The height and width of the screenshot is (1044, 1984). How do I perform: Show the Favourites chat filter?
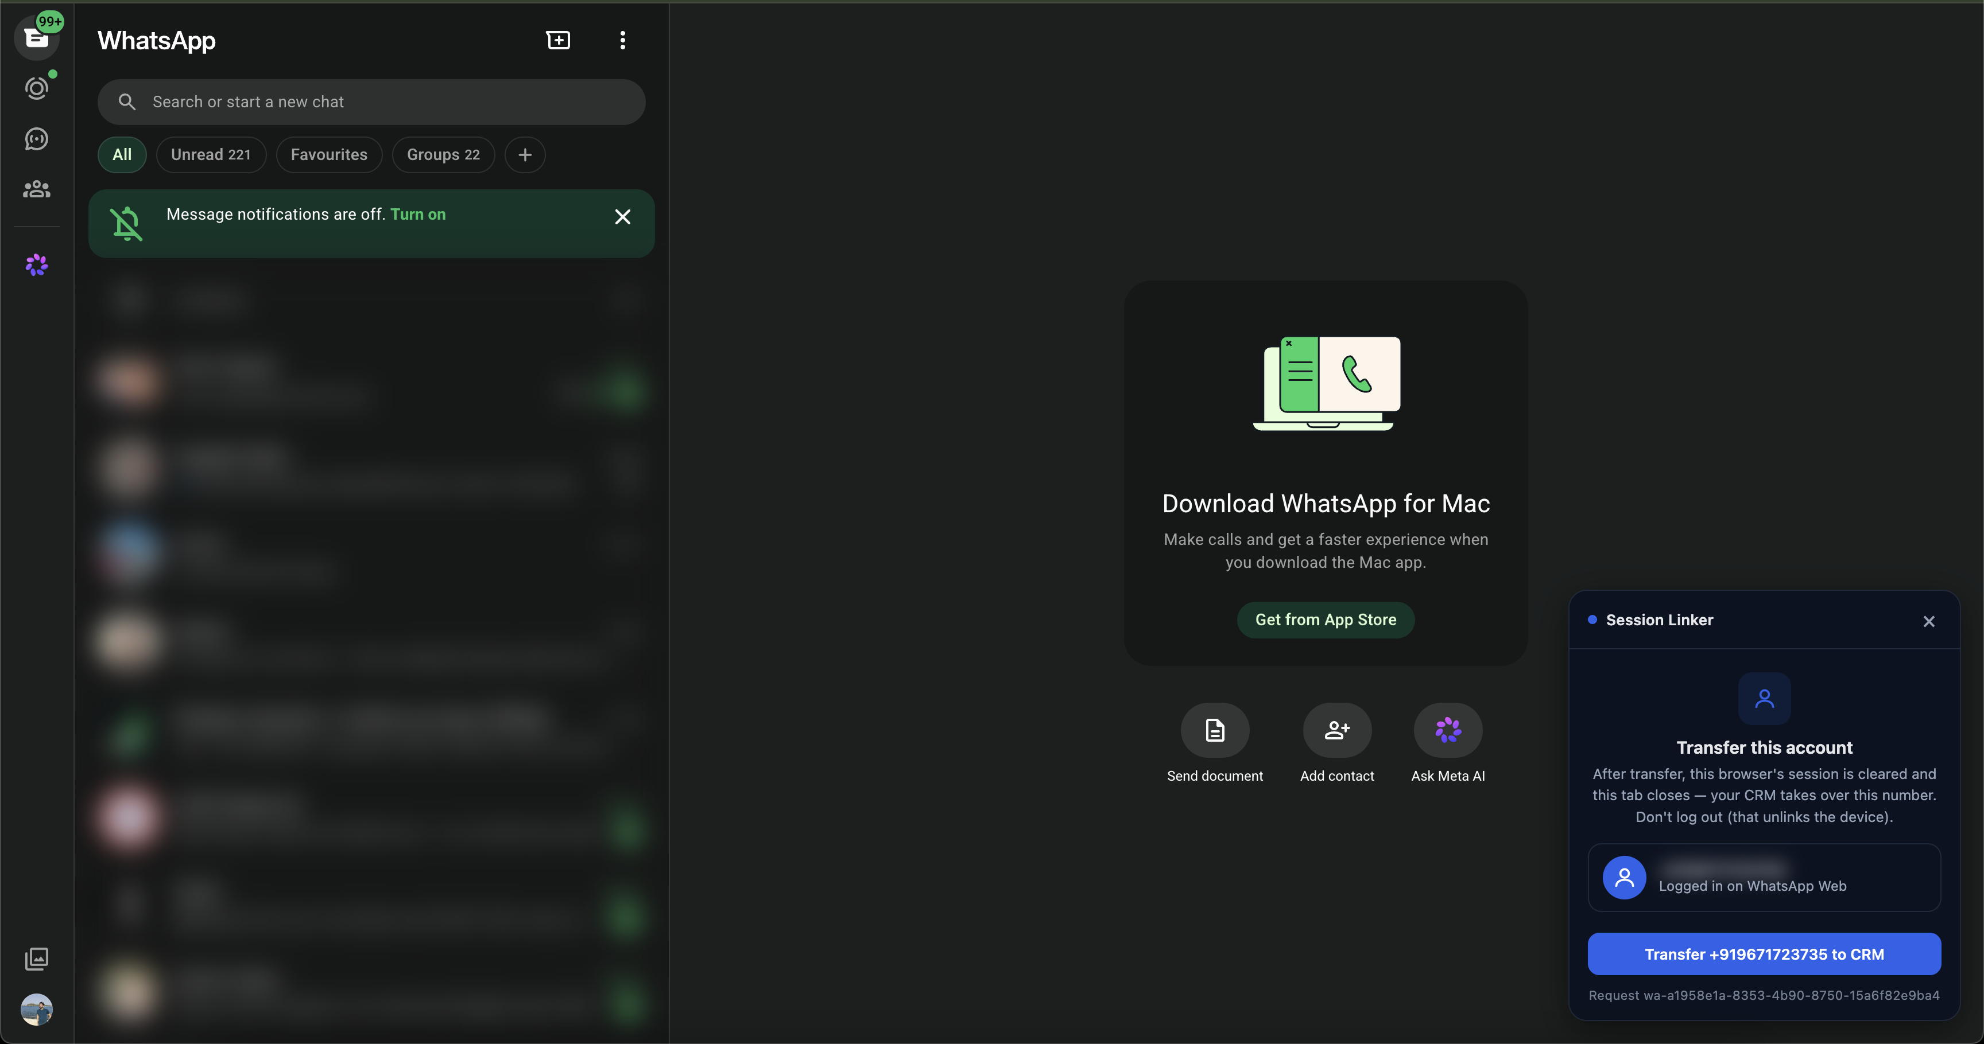(329, 155)
